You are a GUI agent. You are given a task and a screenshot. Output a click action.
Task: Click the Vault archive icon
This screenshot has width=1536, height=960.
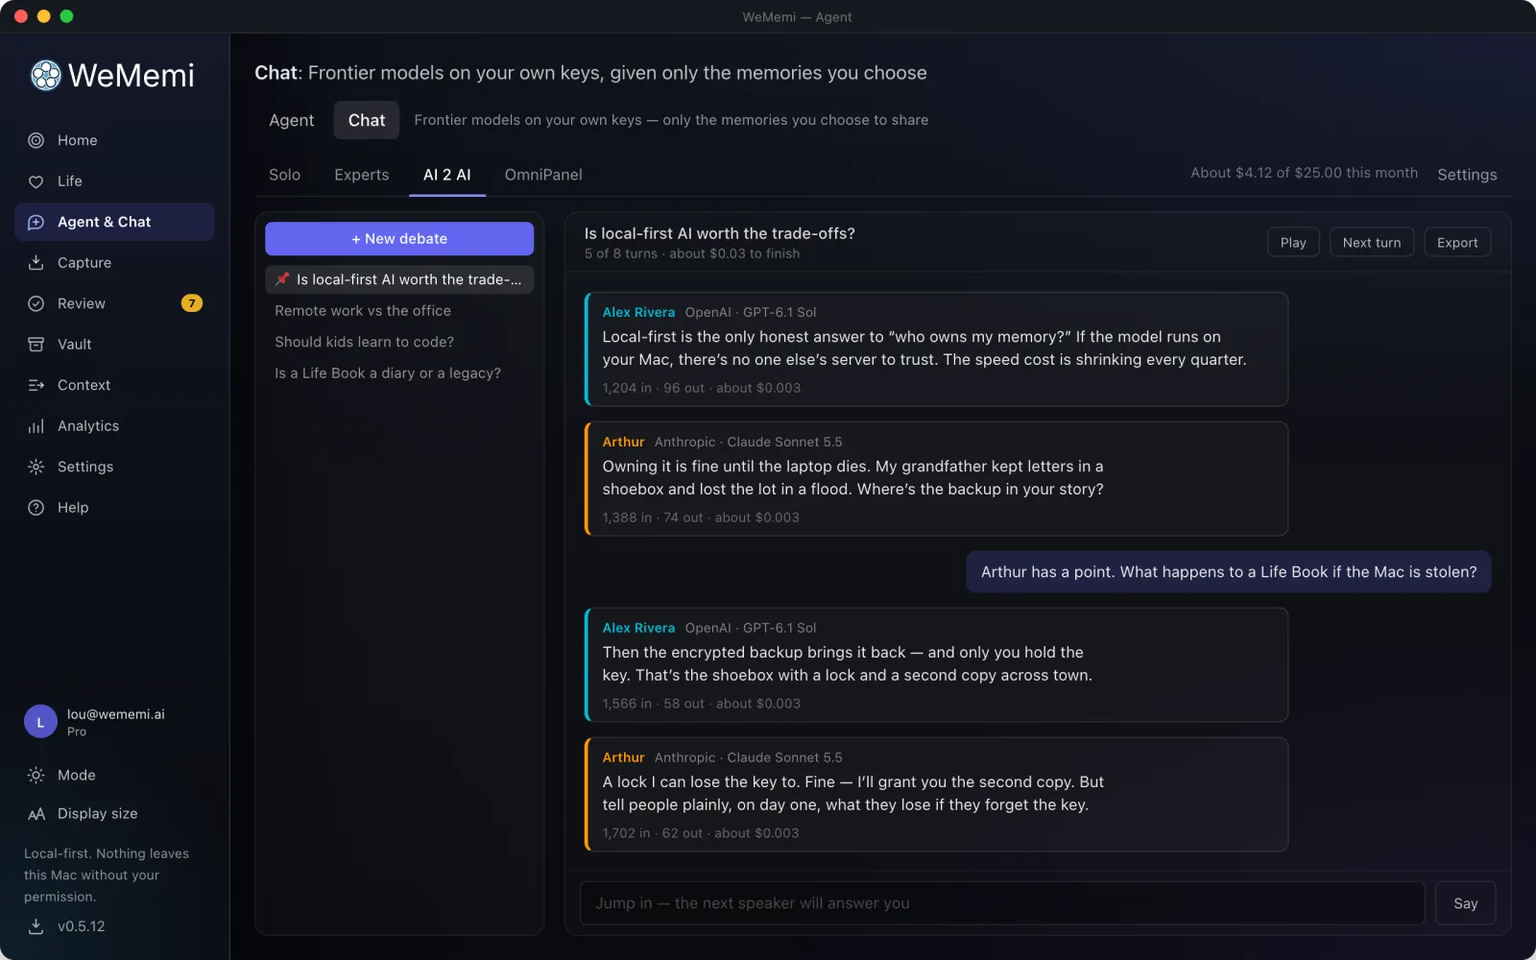click(x=36, y=345)
